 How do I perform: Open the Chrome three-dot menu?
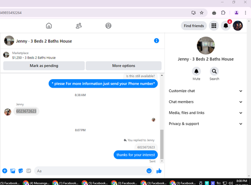(x=245, y=13)
